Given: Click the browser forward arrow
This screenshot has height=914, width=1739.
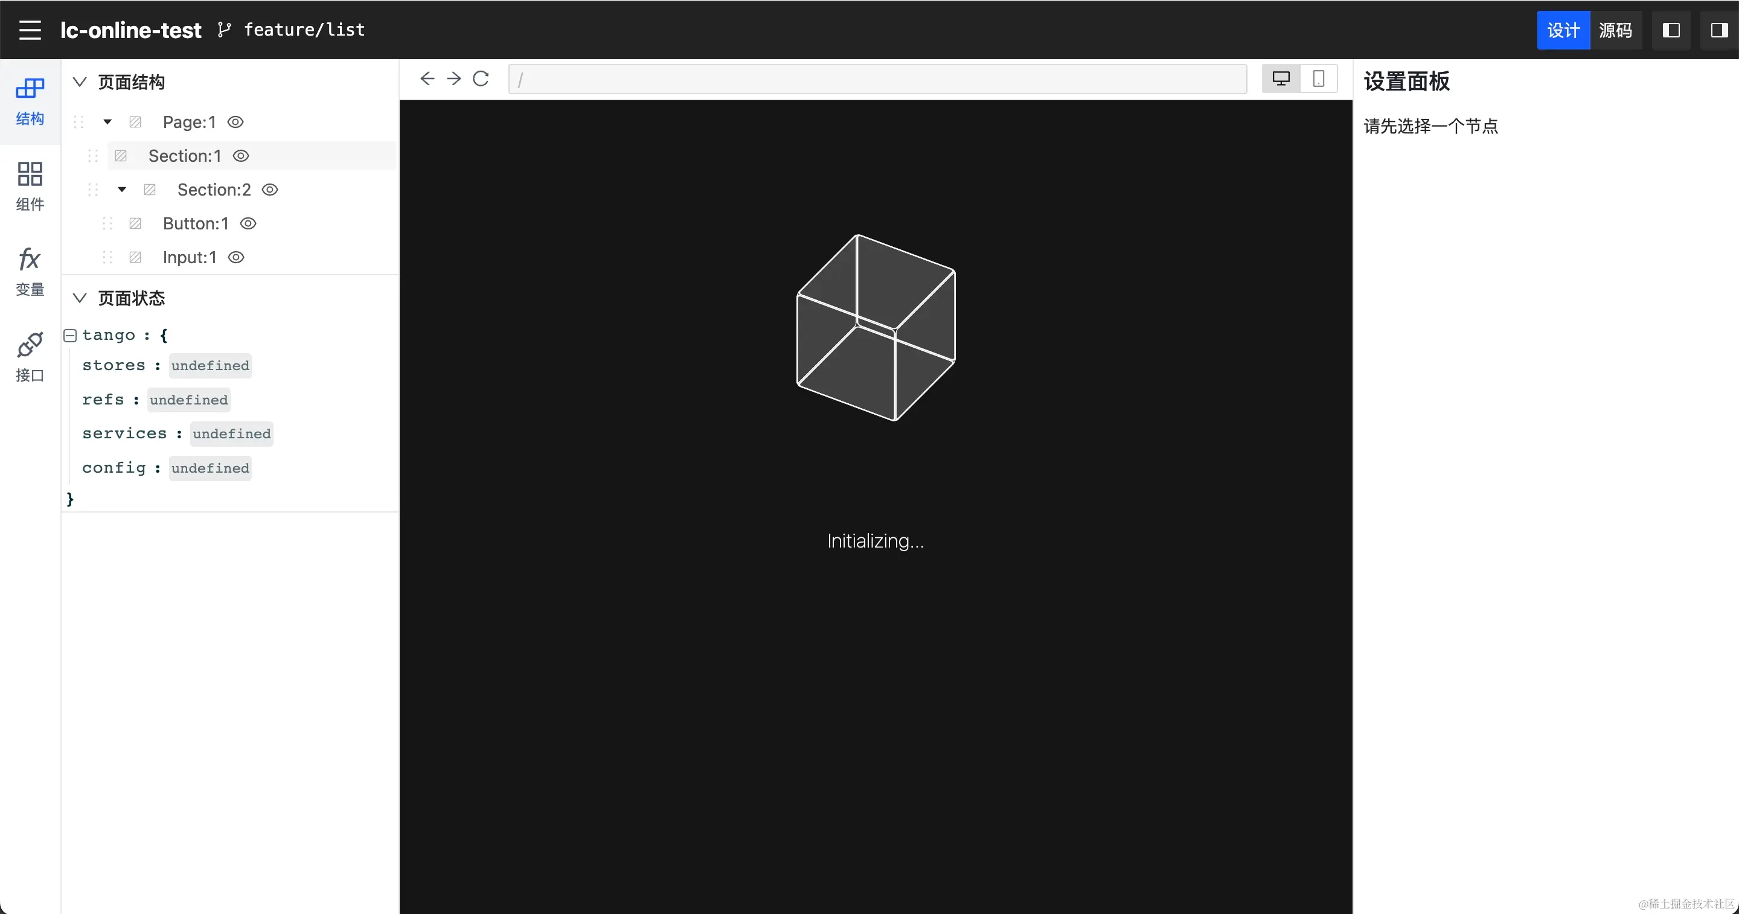Looking at the screenshot, I should coord(453,79).
